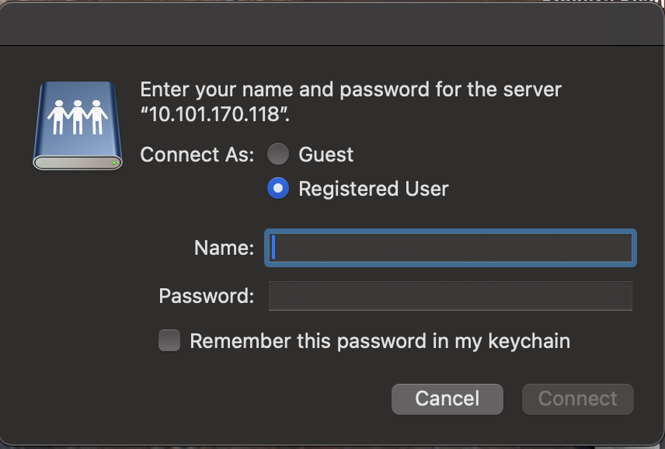This screenshot has width=665, height=449.
Task: Click the "Password:" field label
Action: click(206, 296)
